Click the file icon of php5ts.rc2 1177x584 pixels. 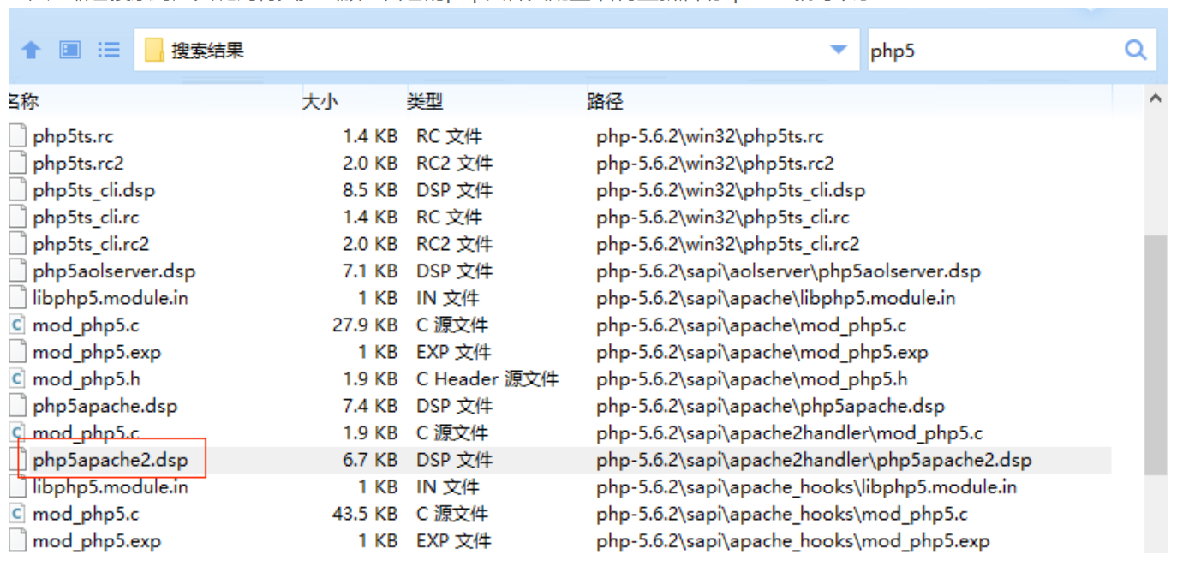click(x=18, y=163)
